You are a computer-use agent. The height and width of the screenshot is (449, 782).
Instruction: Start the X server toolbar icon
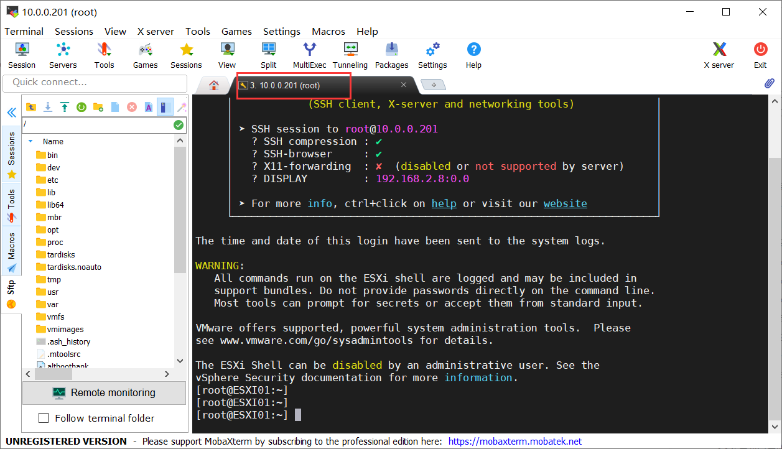719,55
